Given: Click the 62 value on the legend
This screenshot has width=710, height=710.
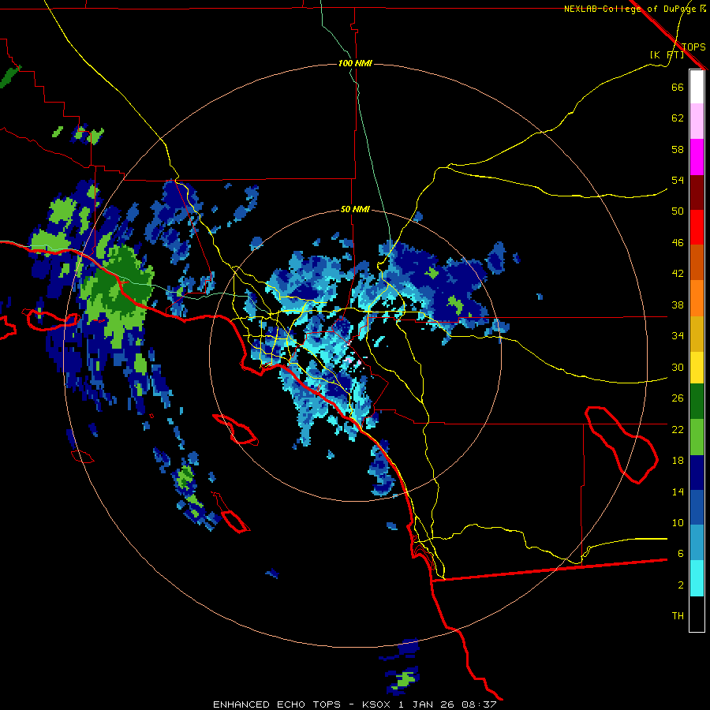Looking at the screenshot, I should (678, 118).
